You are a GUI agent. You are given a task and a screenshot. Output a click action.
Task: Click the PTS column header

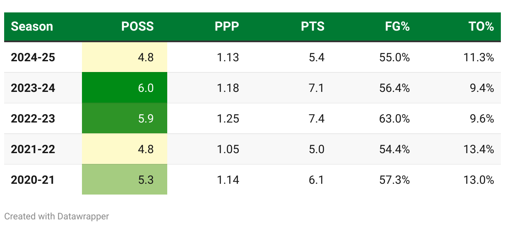(313, 26)
